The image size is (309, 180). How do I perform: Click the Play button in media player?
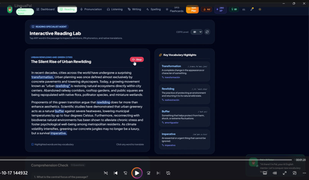[137, 173]
